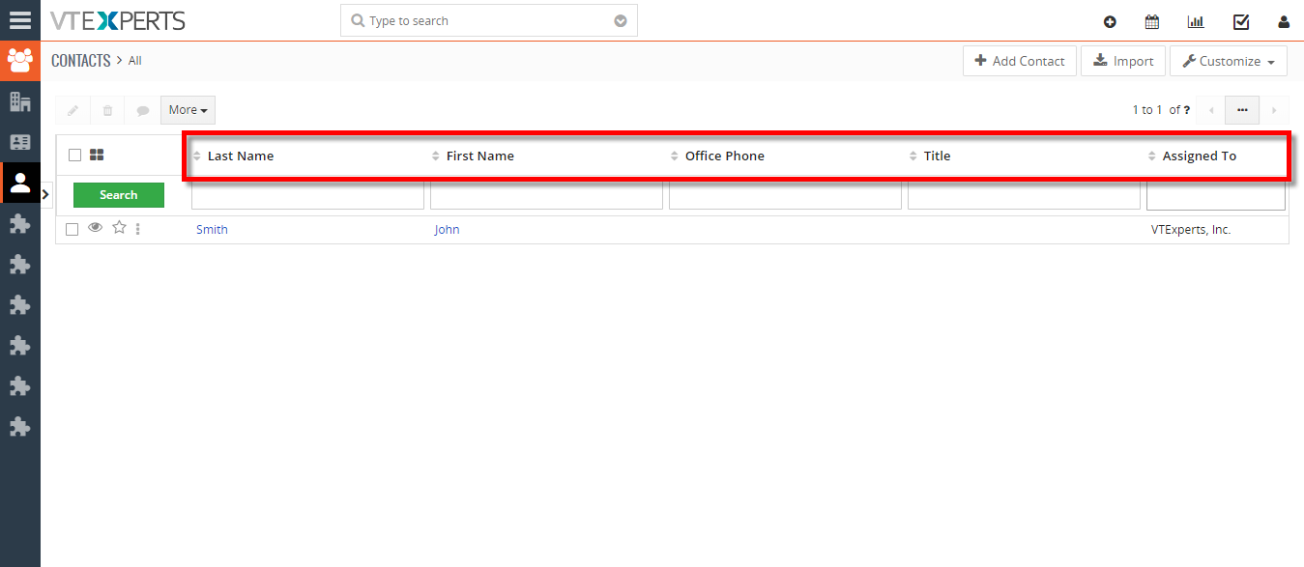The image size is (1304, 567).
Task: Click the Office Phone filter field
Action: [x=785, y=195]
